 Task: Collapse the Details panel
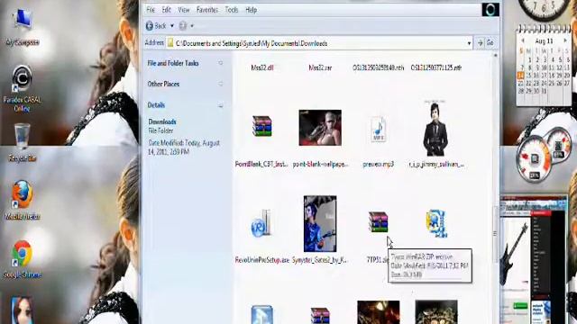click(x=220, y=106)
